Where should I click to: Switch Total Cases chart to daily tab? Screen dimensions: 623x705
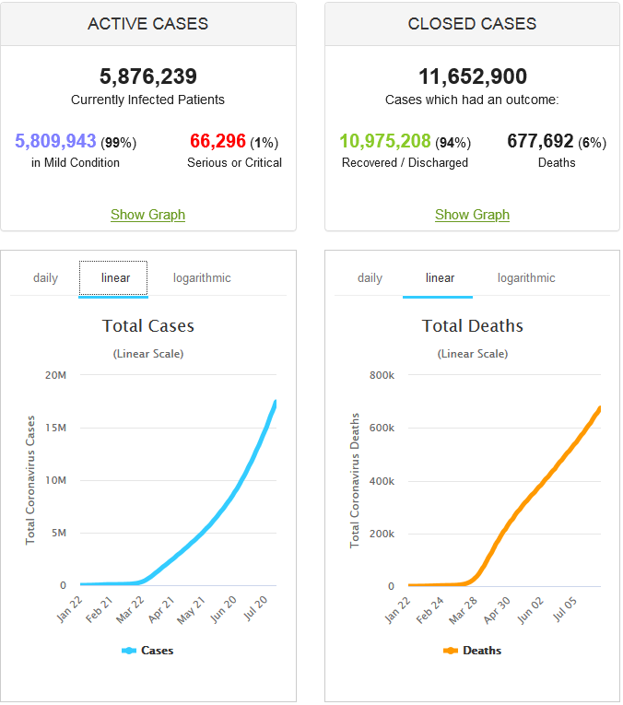click(x=45, y=278)
